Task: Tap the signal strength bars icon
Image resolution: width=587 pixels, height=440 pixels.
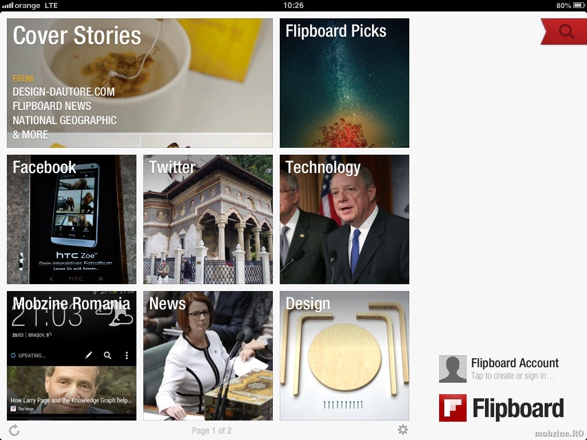Action: (7, 6)
